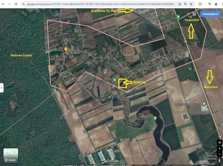Open Street View pegman
Image resolution: width=223 pixels, height=166 pixels.
click(219, 161)
